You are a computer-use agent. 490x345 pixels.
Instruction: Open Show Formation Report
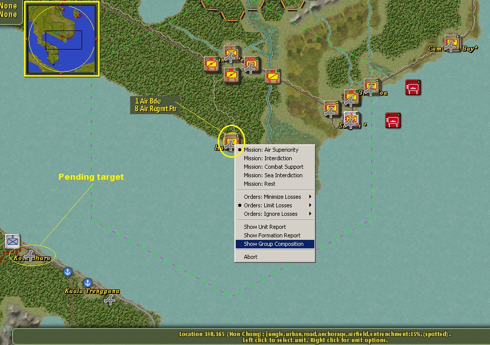click(x=275, y=235)
